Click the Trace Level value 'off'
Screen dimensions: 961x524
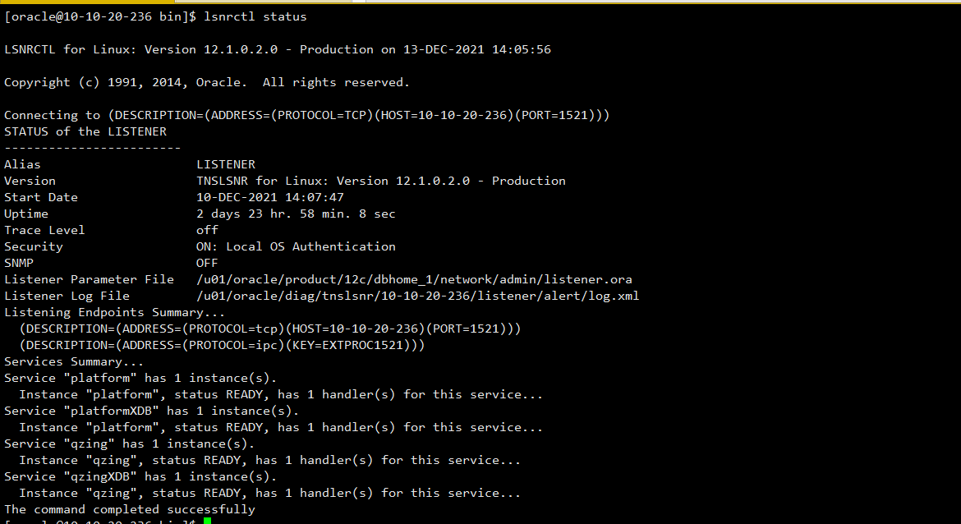point(207,230)
